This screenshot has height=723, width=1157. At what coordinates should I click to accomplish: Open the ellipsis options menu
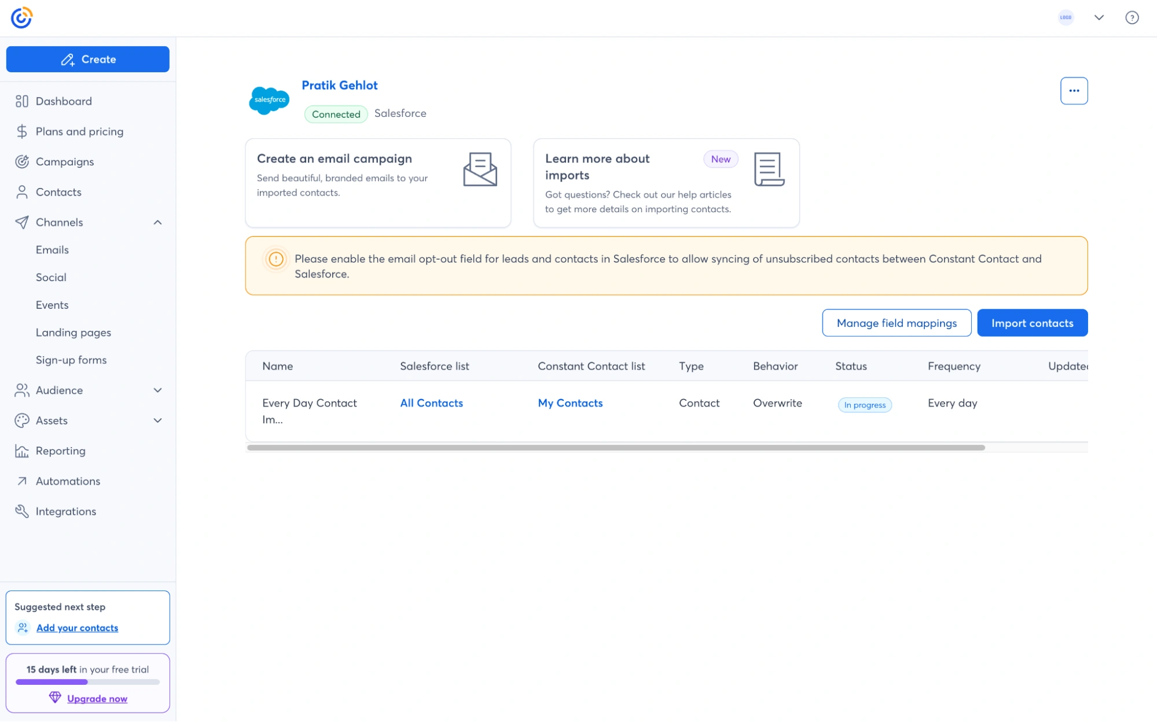tap(1074, 90)
